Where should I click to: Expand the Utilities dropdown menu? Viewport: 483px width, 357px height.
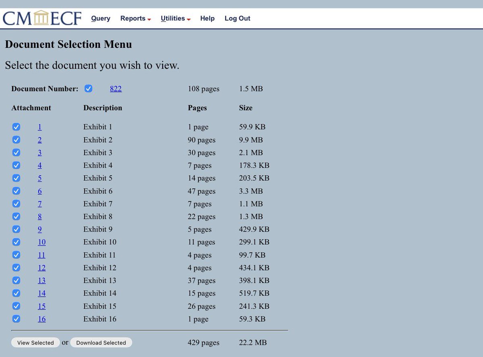tap(175, 18)
